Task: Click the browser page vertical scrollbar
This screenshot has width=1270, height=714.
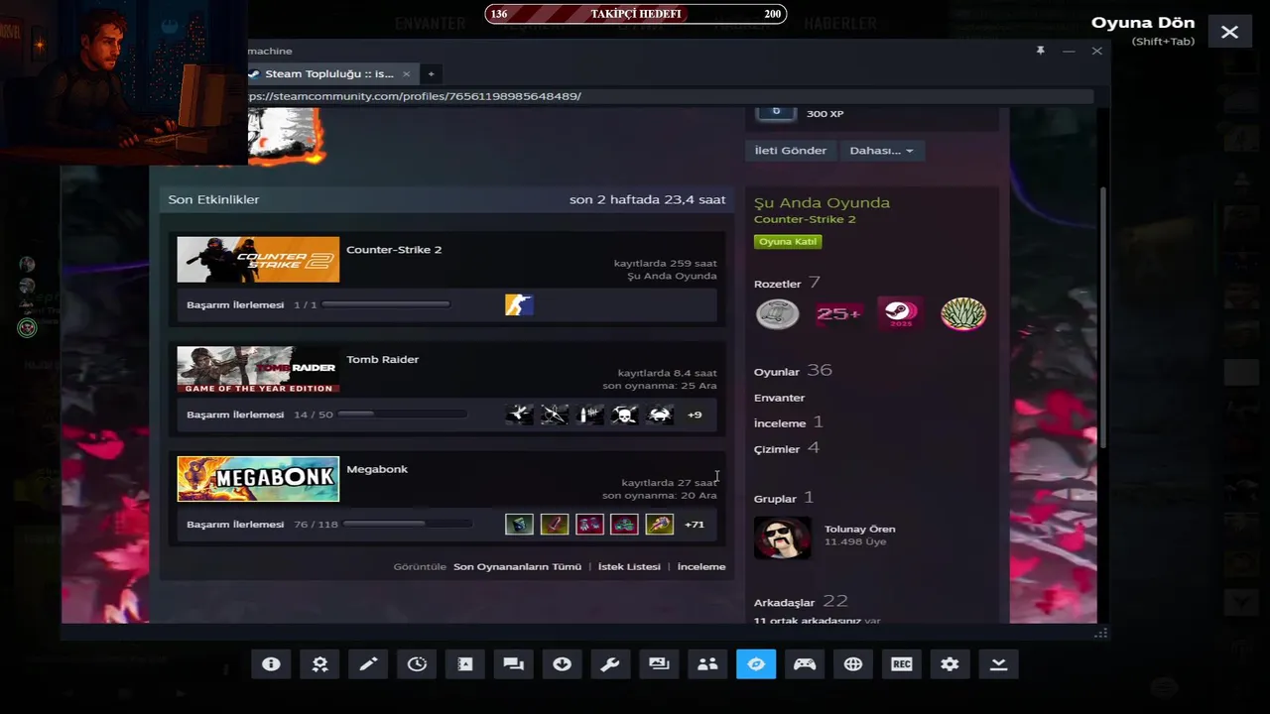Action: coord(1101,315)
